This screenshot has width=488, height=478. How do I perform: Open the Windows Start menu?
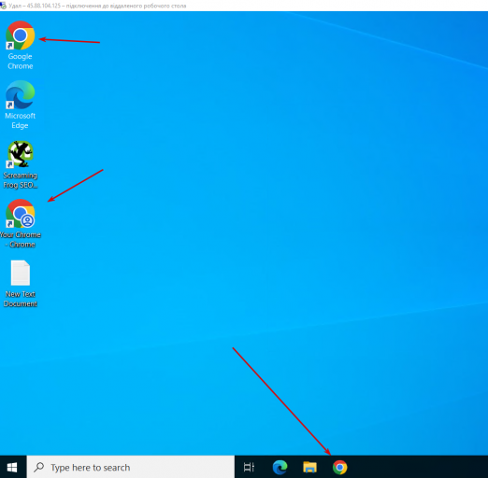(12, 467)
